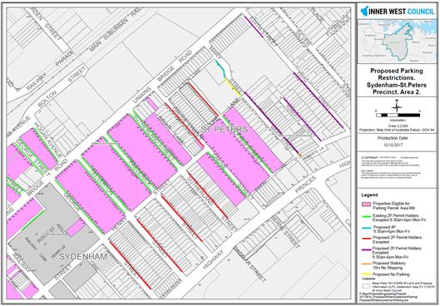Select the locality inset map thumbnail

coord(397,42)
